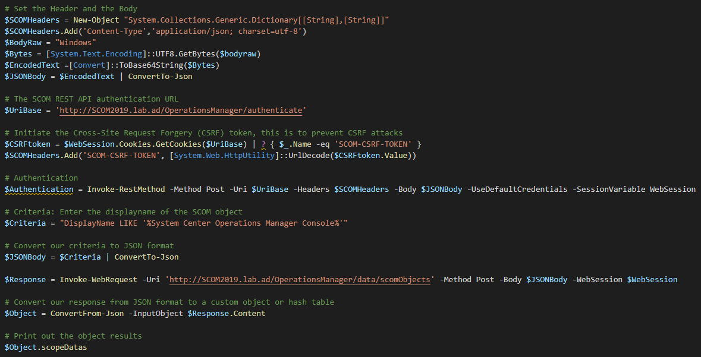This screenshot has width=701, height=357.
Task: Click the $EncodedText variable in the ConvertTo-Json line
Action: 87,77
